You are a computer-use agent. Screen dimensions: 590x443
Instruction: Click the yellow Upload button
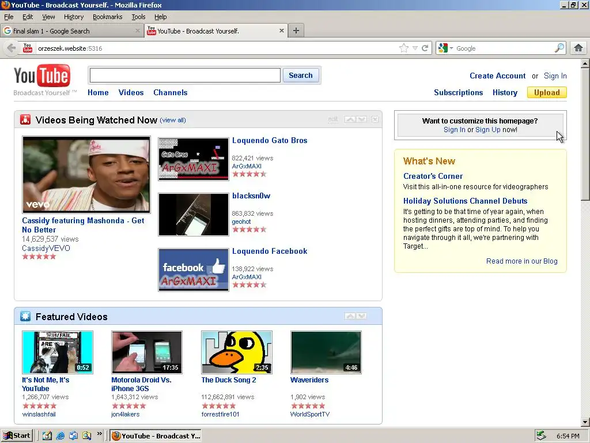coord(547,93)
